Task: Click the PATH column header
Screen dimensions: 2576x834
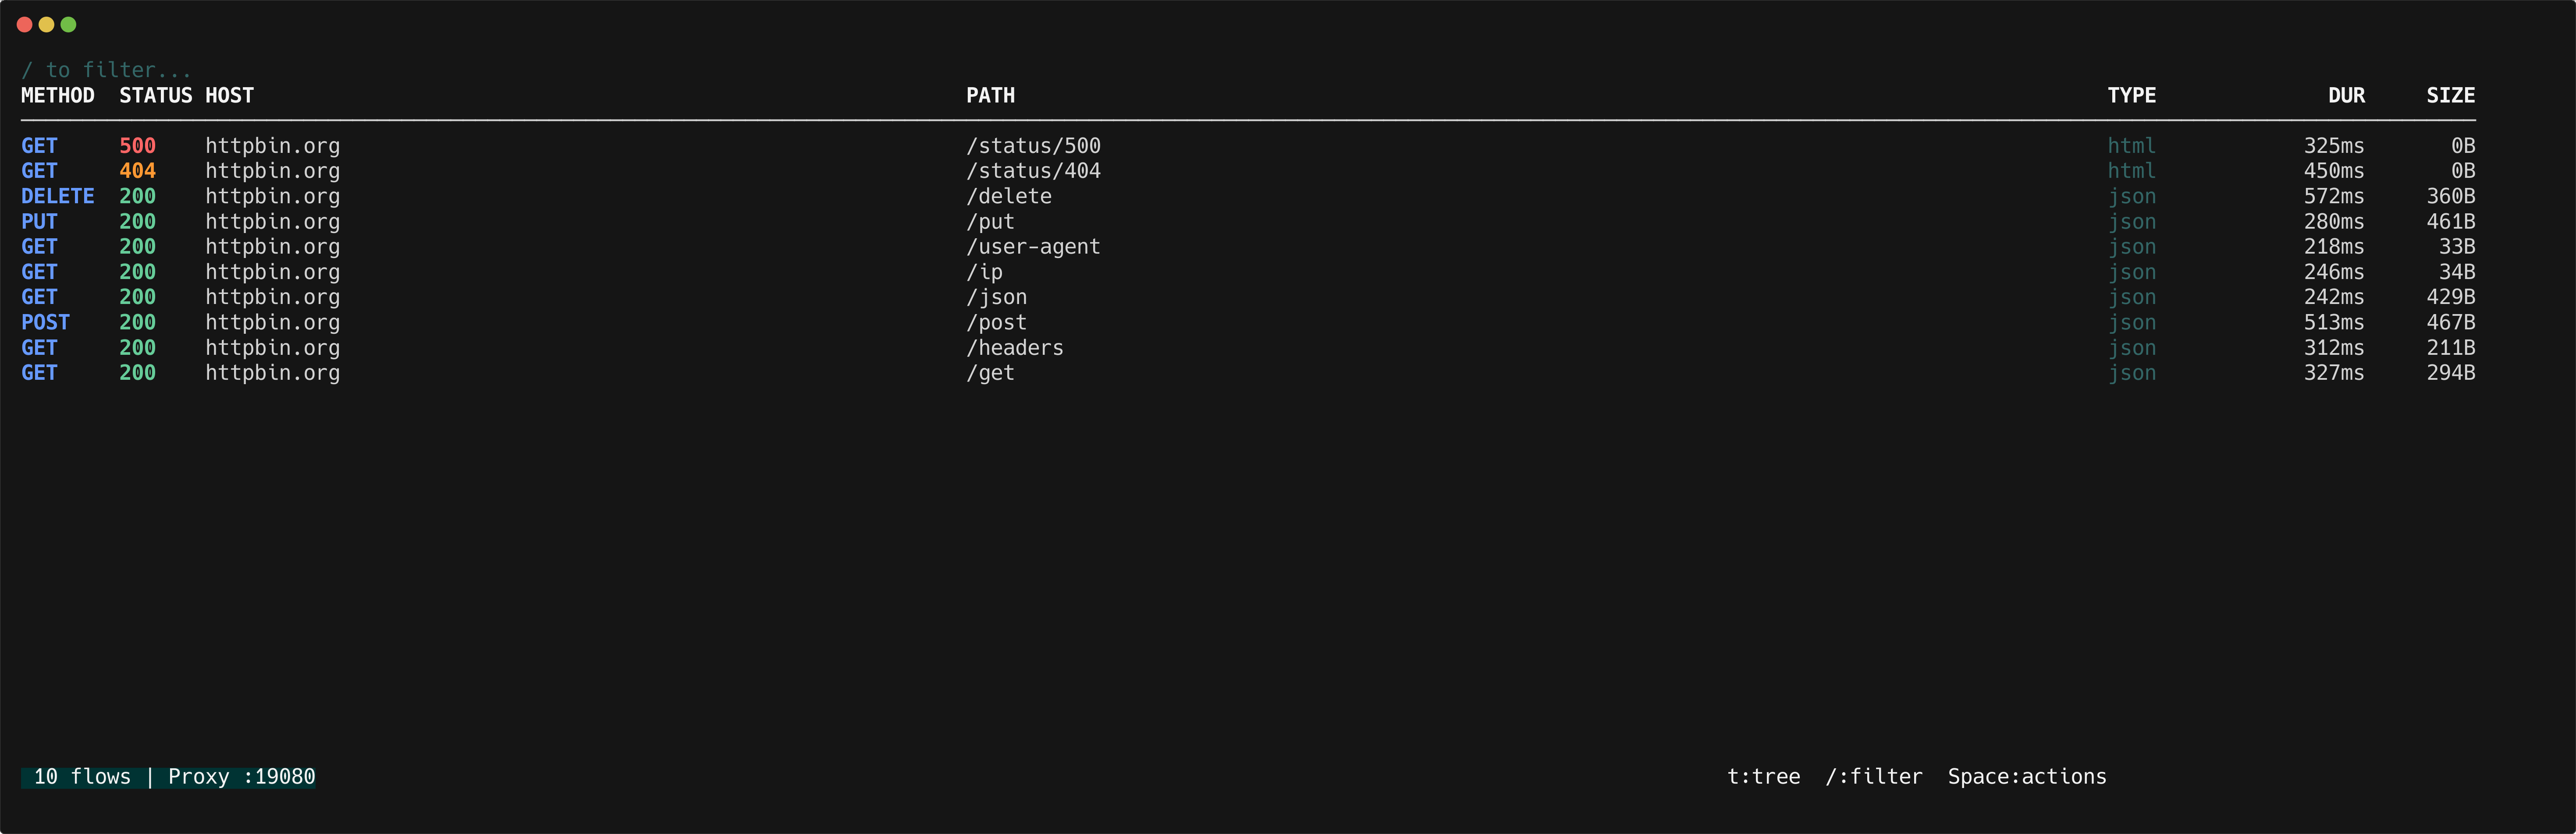Action: (x=990, y=95)
